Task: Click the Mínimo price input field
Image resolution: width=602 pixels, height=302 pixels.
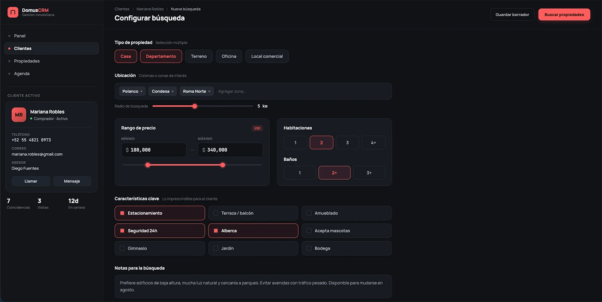Action: click(154, 150)
